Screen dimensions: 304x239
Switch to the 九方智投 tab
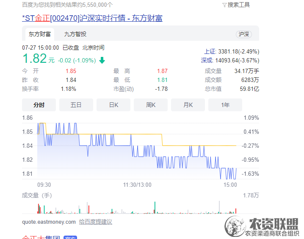click(x=75, y=34)
